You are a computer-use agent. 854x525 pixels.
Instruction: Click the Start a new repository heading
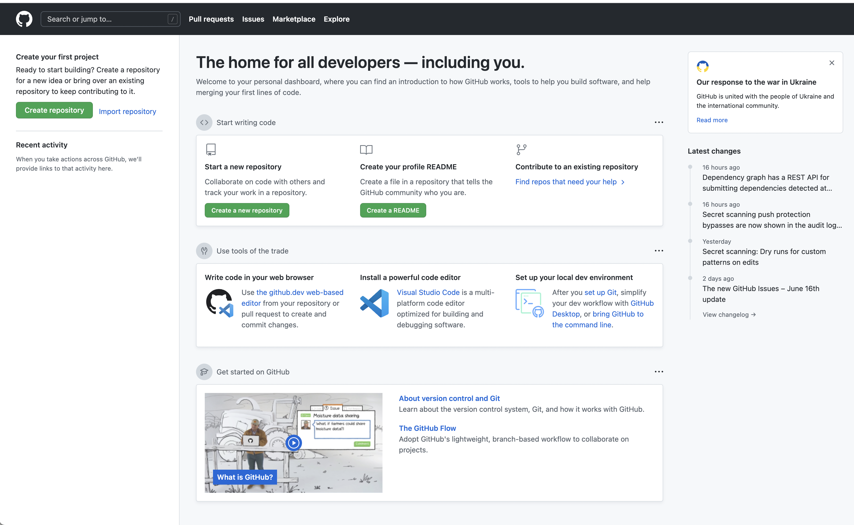coord(243,167)
